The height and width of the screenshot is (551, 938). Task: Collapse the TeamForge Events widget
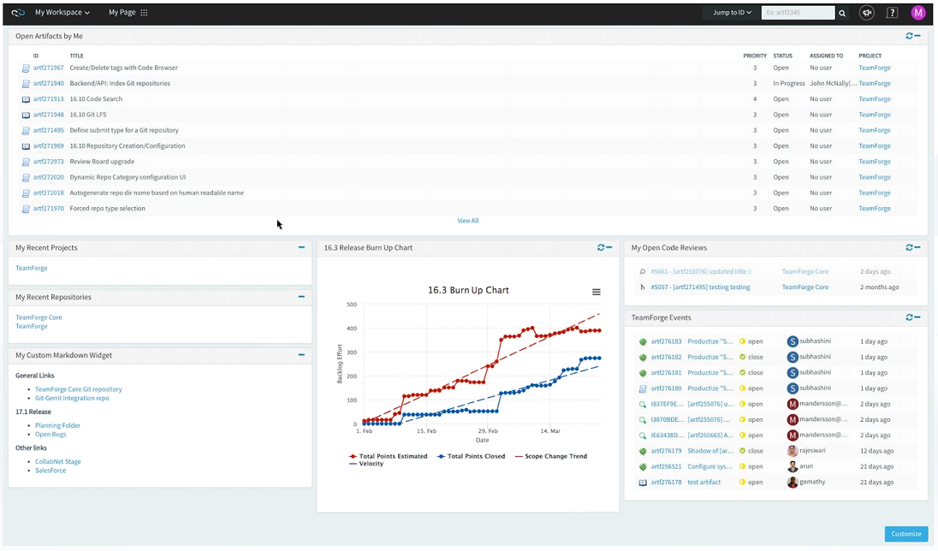(x=917, y=317)
